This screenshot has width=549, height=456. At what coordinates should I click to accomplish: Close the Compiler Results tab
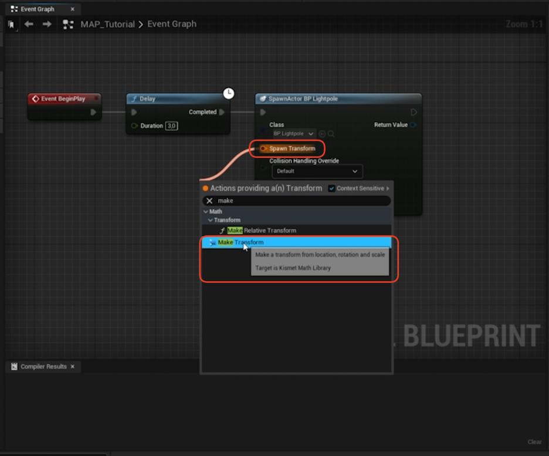tap(73, 366)
